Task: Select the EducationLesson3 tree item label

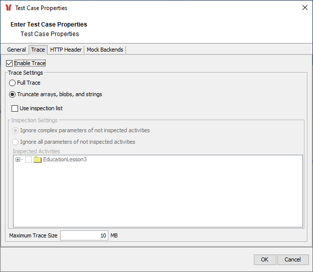Action: [65, 160]
